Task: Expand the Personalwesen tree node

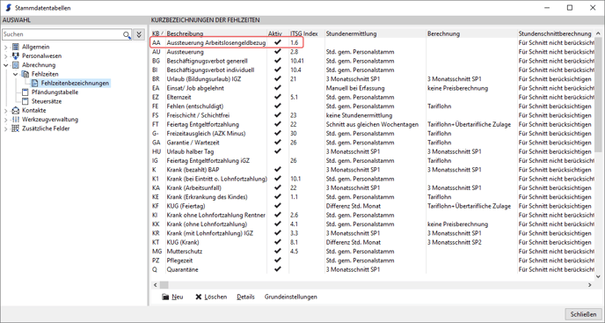Action: pyautogui.click(x=6, y=56)
